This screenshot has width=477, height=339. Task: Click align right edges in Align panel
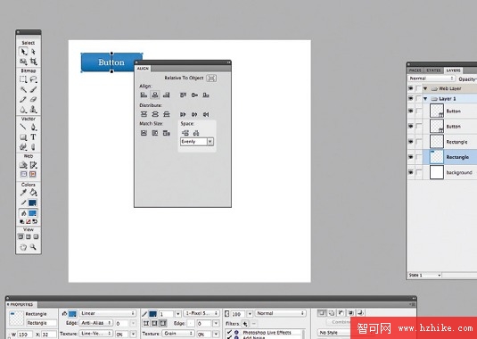point(166,95)
